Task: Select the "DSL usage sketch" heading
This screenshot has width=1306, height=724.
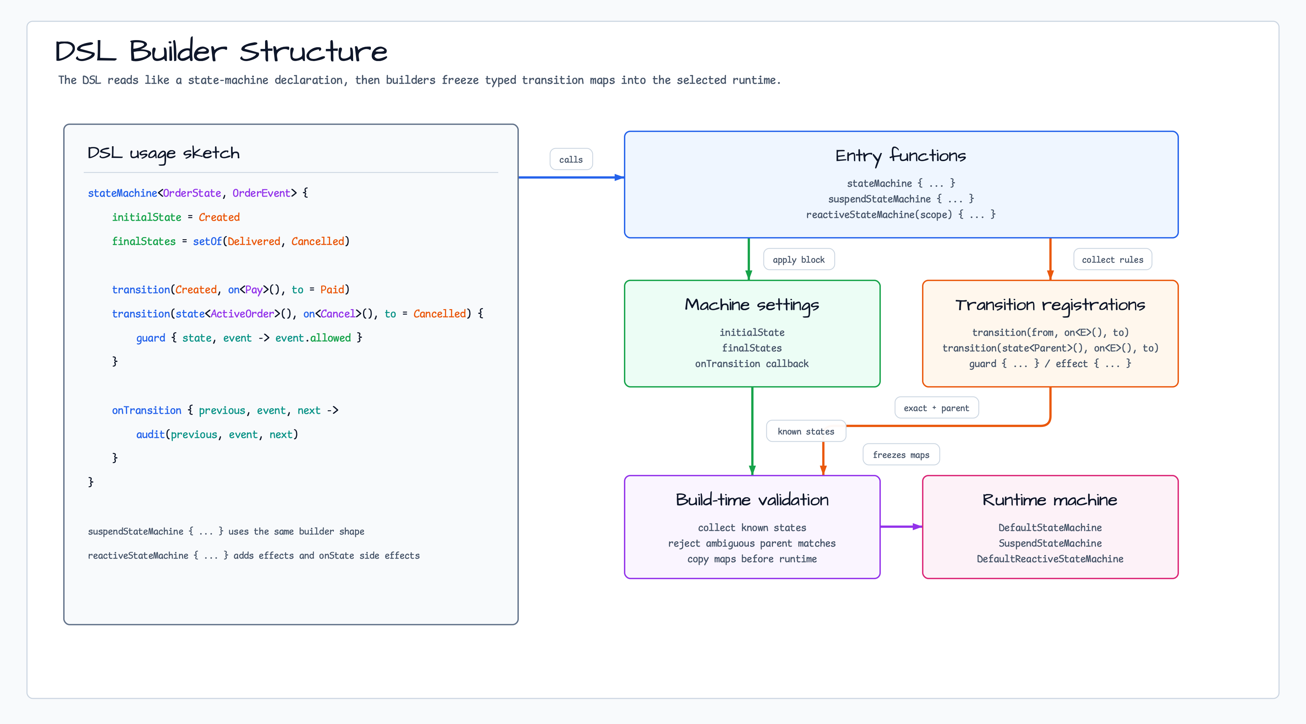Action: (x=163, y=153)
